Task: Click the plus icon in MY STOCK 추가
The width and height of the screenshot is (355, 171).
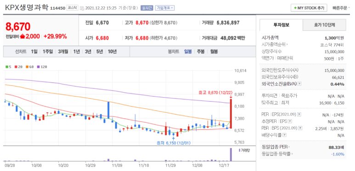Action: pyautogui.click(x=295, y=8)
